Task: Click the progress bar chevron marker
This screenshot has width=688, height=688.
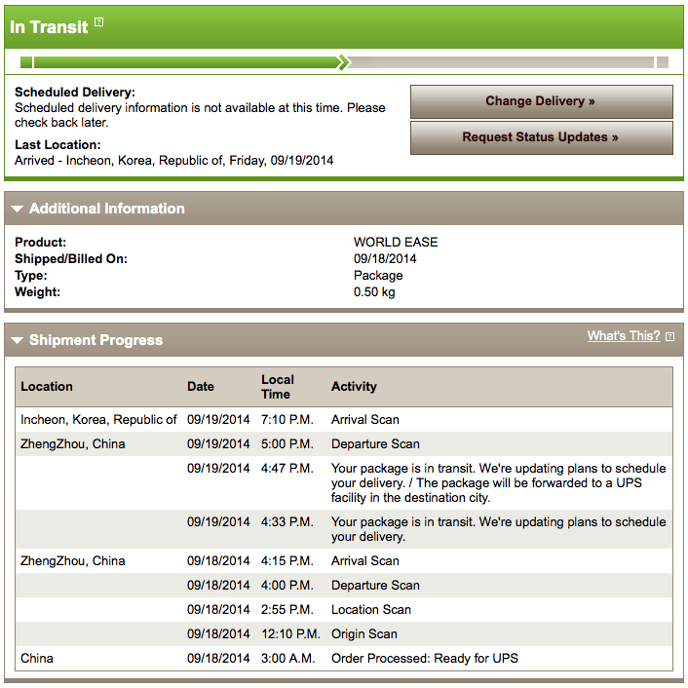Action: [x=344, y=62]
